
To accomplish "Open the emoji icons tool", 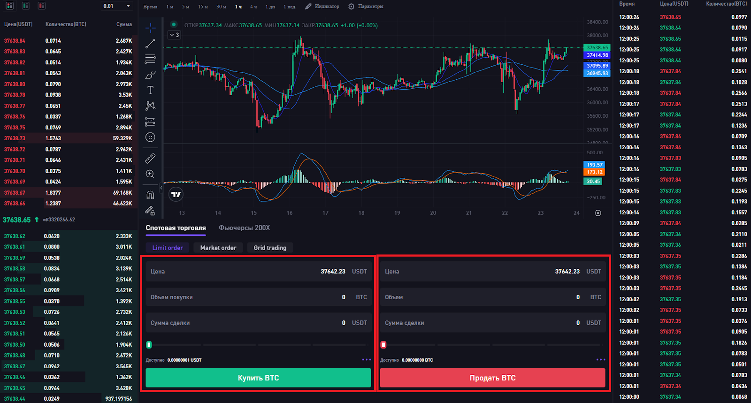I will pyautogui.click(x=150, y=137).
